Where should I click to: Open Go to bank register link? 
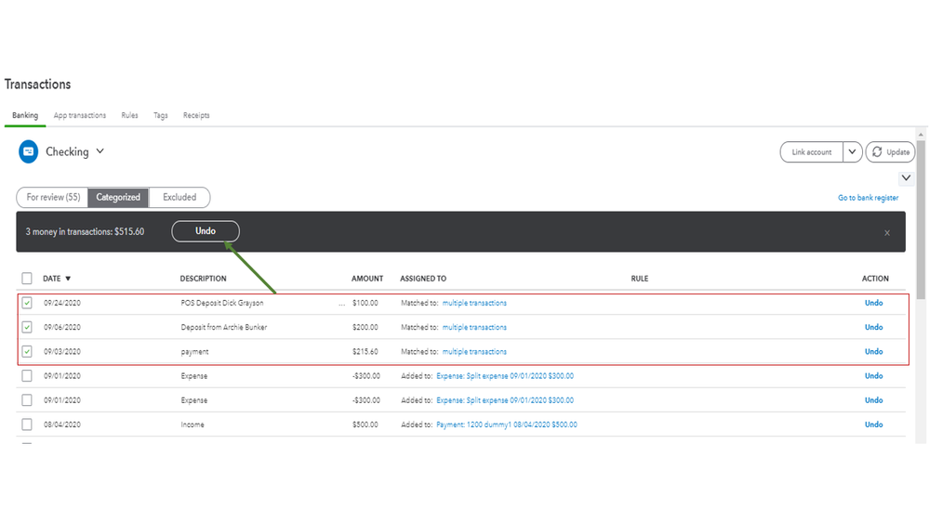tap(868, 198)
